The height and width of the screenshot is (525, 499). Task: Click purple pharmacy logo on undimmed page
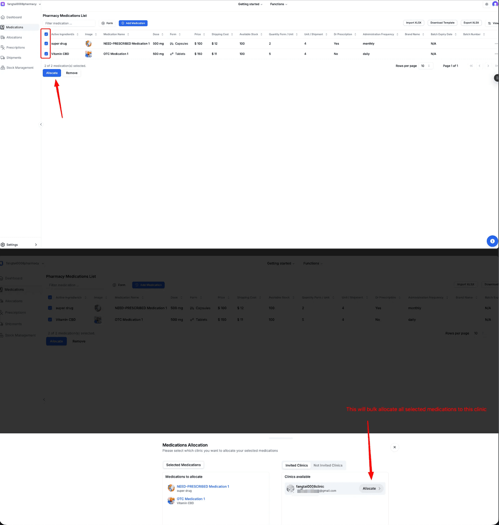[3, 4]
